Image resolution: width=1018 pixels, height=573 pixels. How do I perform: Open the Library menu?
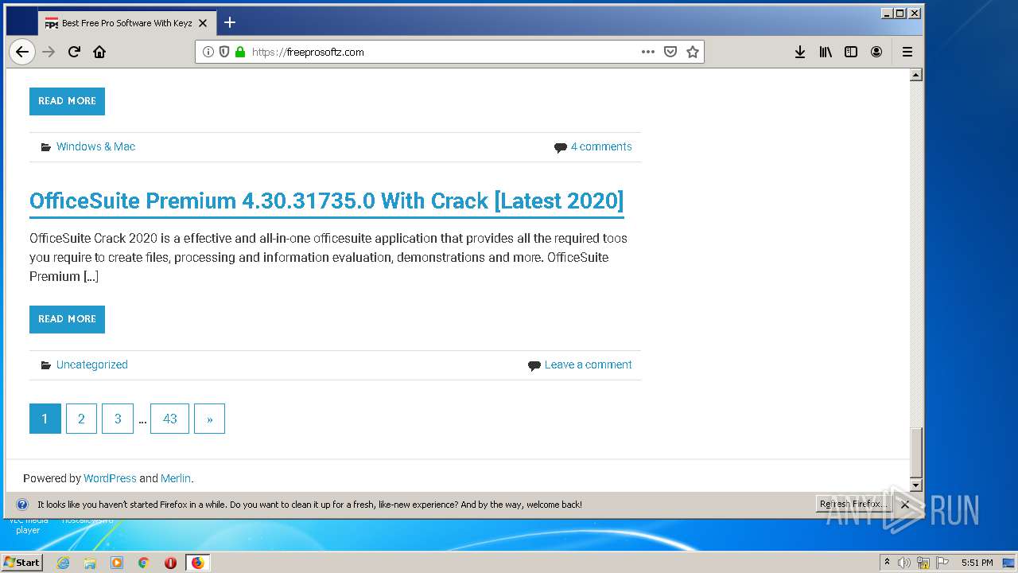click(x=826, y=52)
